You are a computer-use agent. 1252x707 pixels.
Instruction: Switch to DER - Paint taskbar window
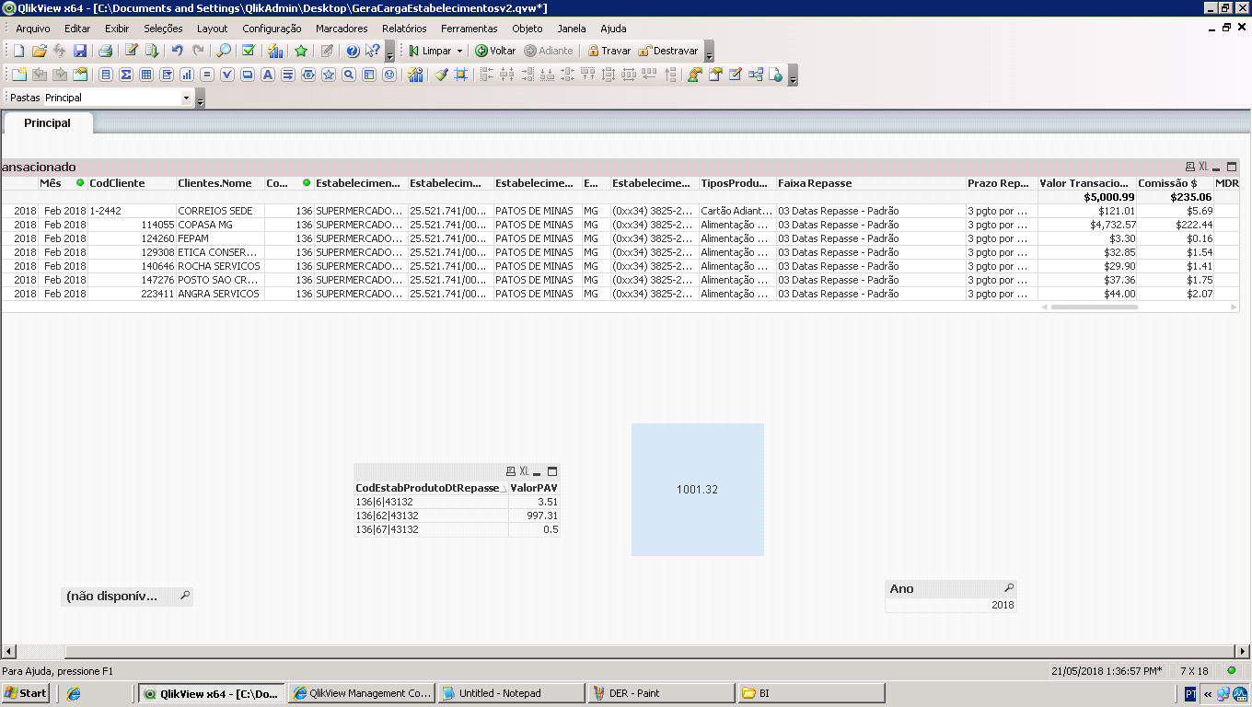tap(661, 693)
